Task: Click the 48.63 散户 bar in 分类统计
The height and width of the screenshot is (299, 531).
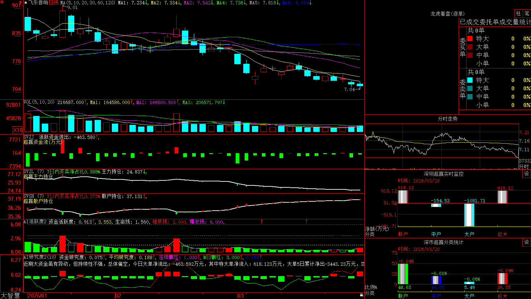Action: point(403,274)
